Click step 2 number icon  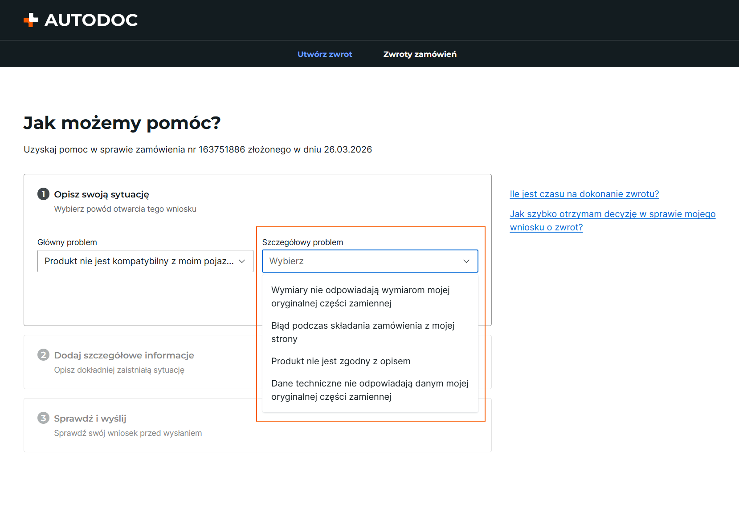[x=43, y=355]
